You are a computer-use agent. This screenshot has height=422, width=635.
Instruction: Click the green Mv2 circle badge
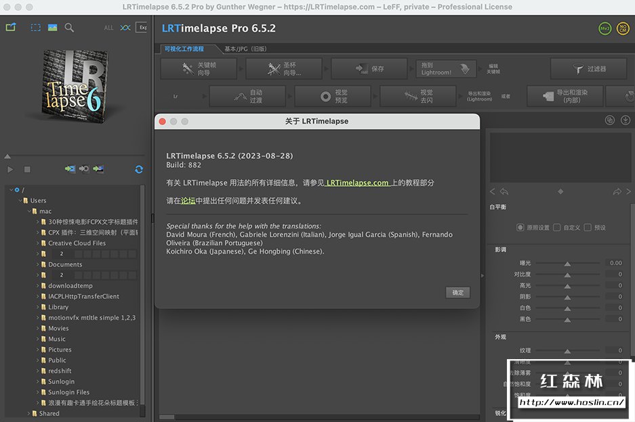pyautogui.click(x=605, y=28)
